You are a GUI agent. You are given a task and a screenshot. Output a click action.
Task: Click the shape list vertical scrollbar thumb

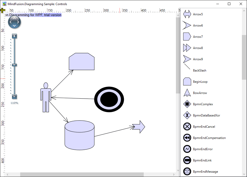click(244, 57)
